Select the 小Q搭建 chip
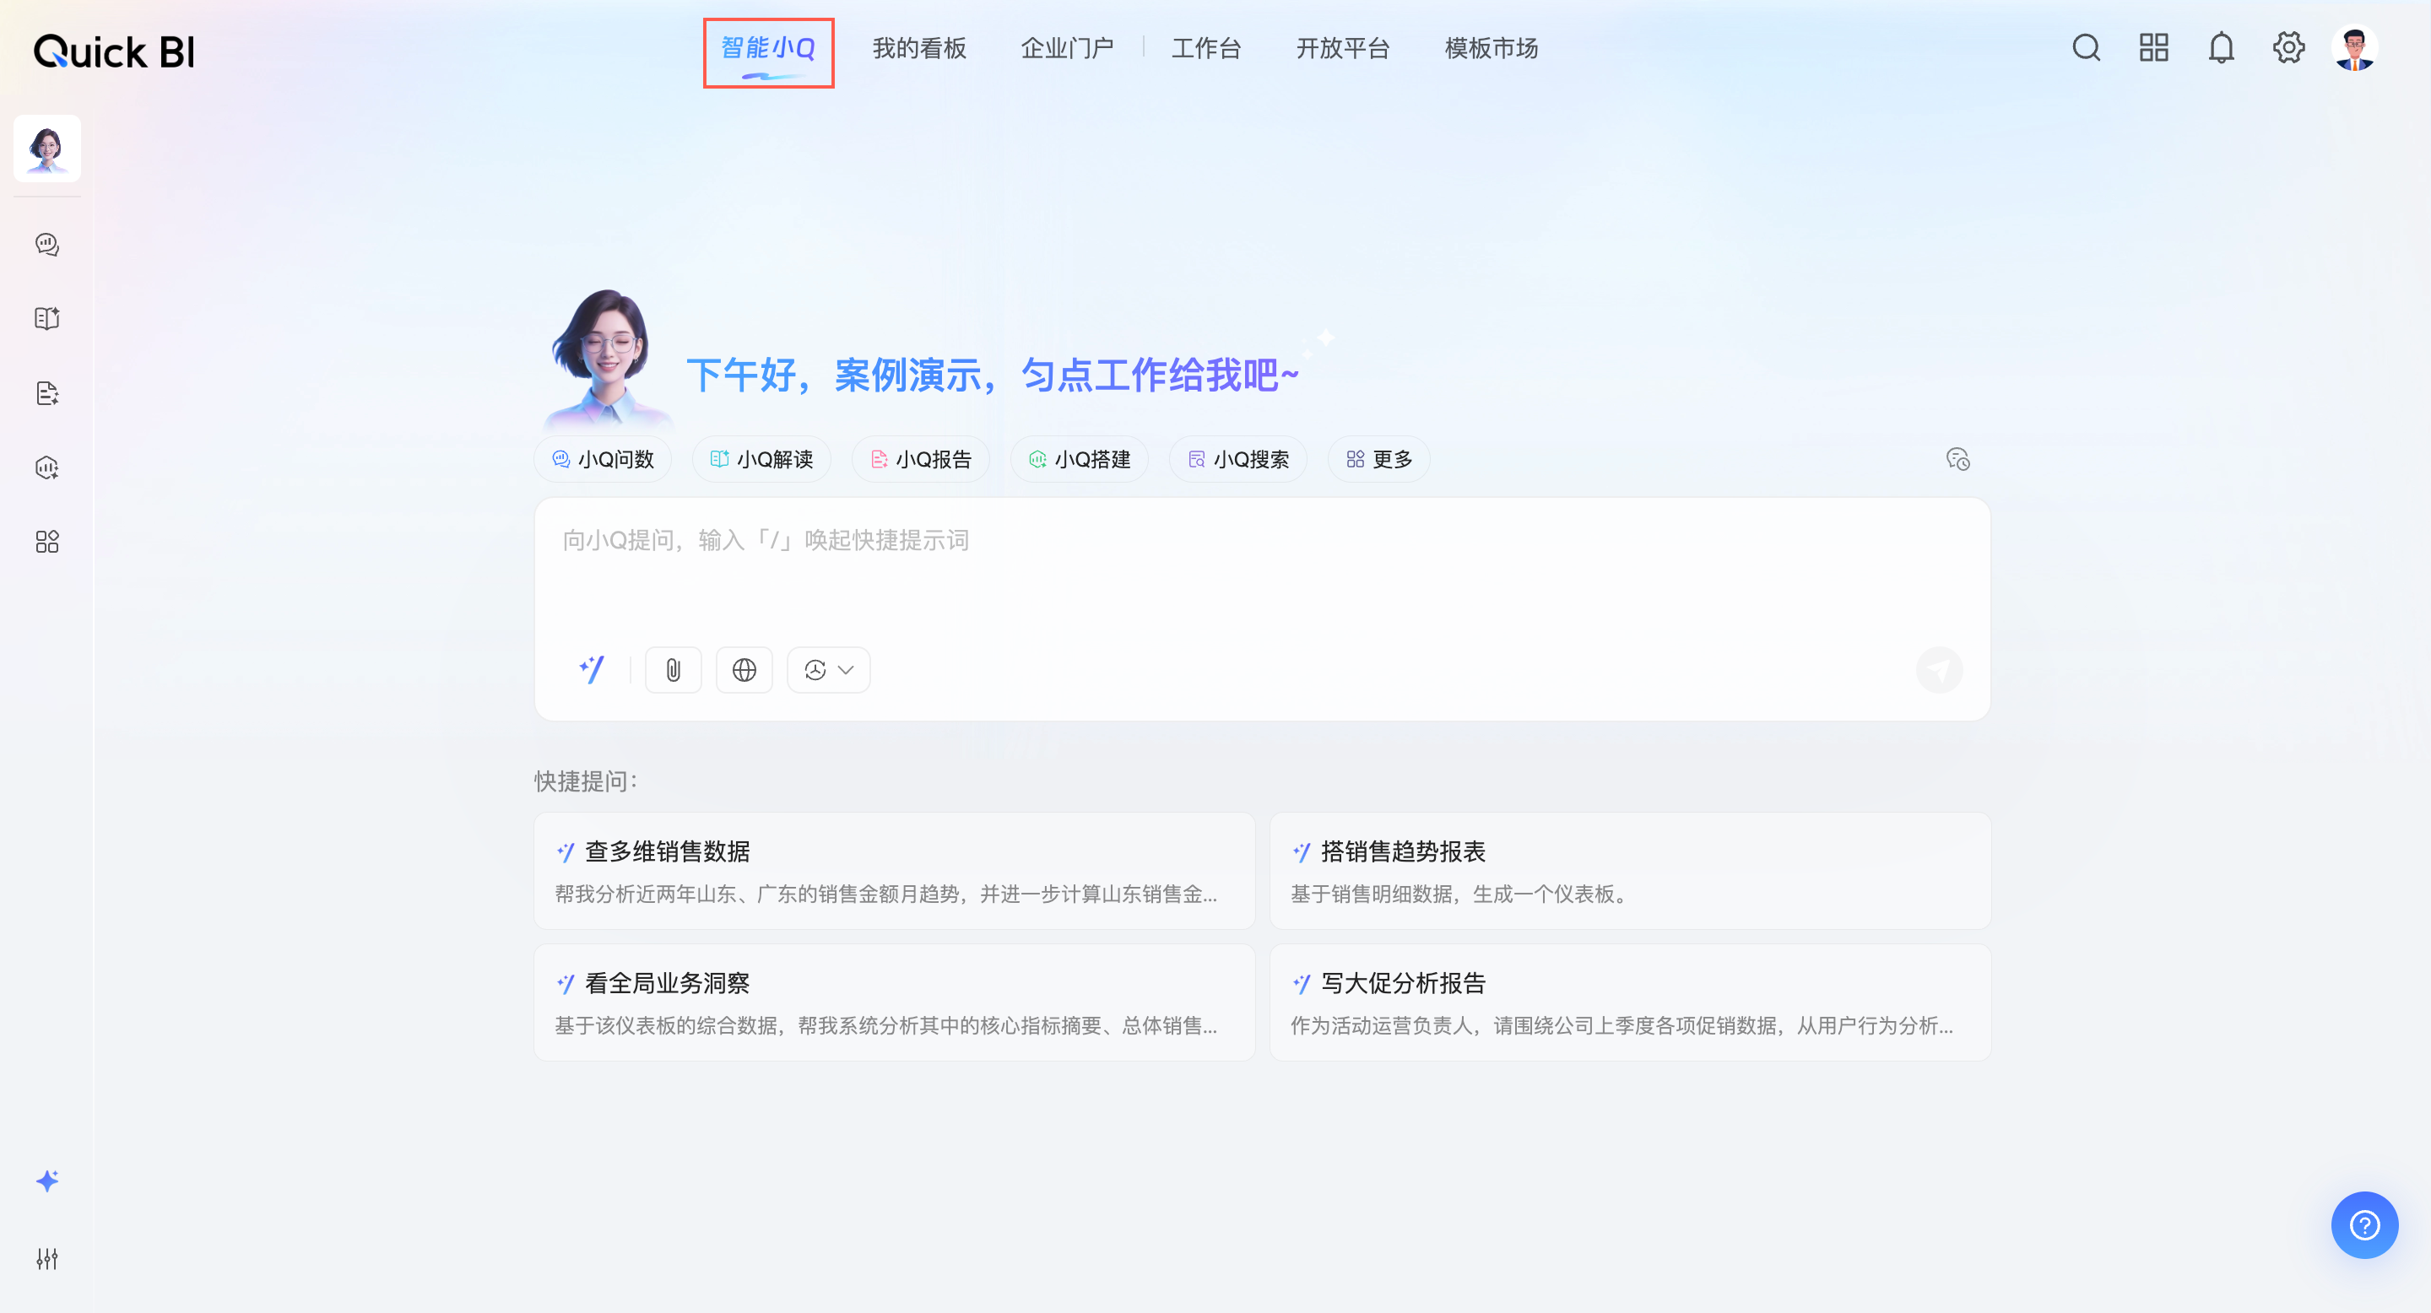 click(x=1080, y=459)
